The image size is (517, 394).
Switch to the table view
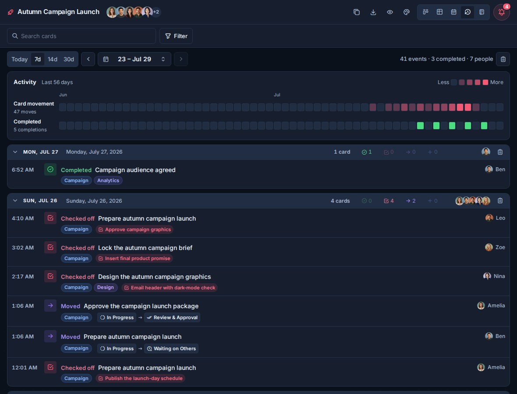[439, 12]
